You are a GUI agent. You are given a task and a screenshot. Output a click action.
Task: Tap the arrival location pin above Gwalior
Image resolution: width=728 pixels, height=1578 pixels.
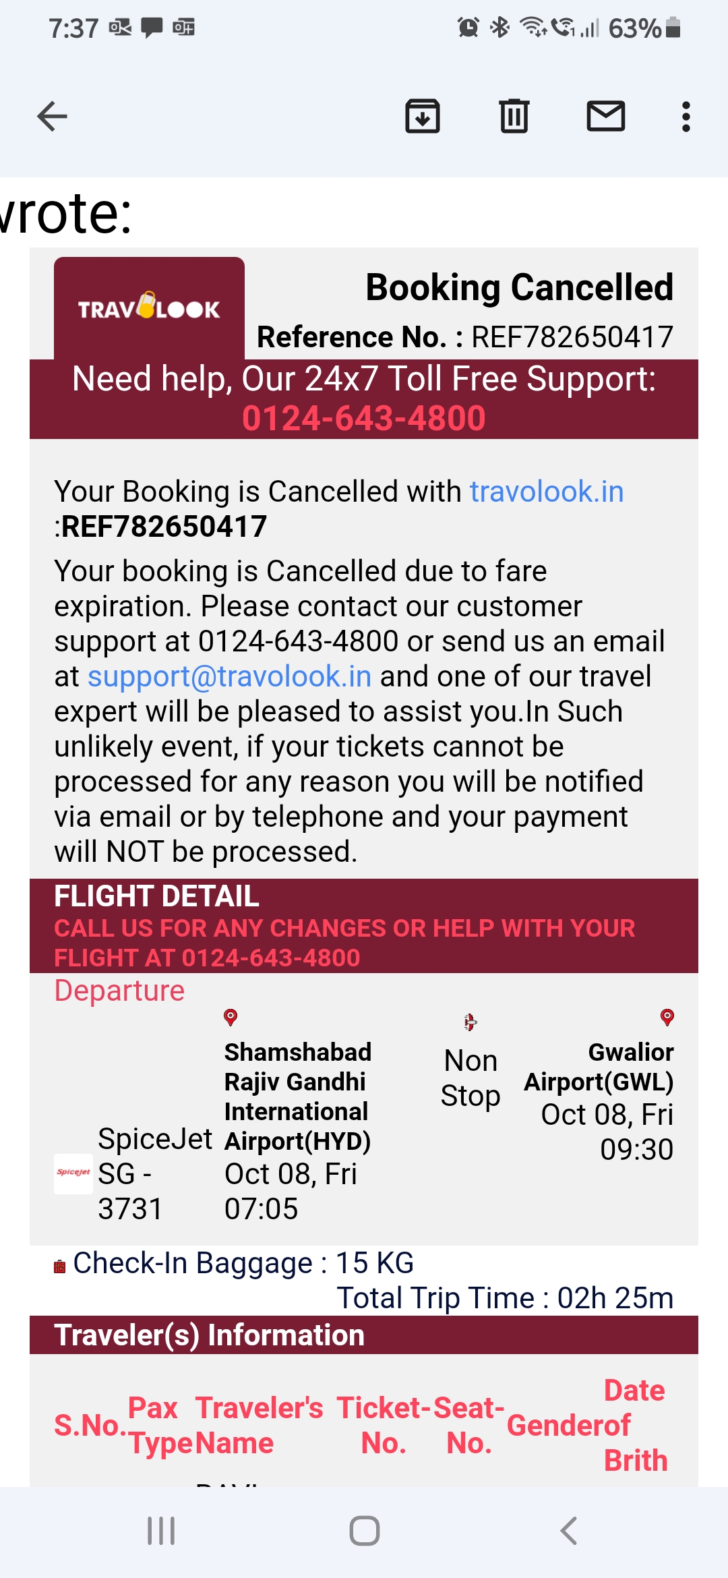click(x=667, y=1017)
